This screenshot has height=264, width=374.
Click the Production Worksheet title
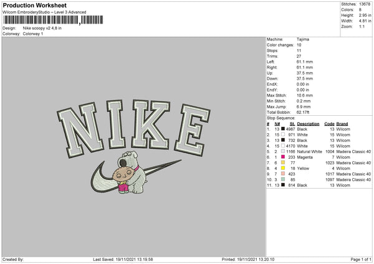click(x=35, y=5)
